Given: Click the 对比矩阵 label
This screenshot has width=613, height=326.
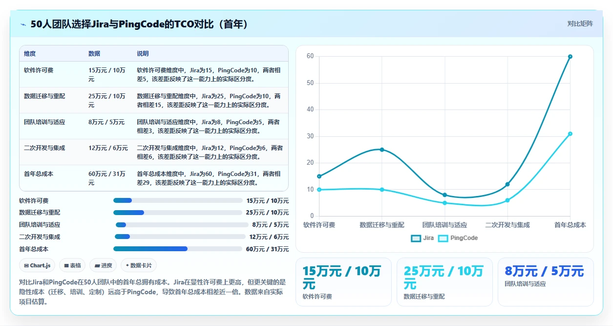Looking at the screenshot, I should 580,23.
